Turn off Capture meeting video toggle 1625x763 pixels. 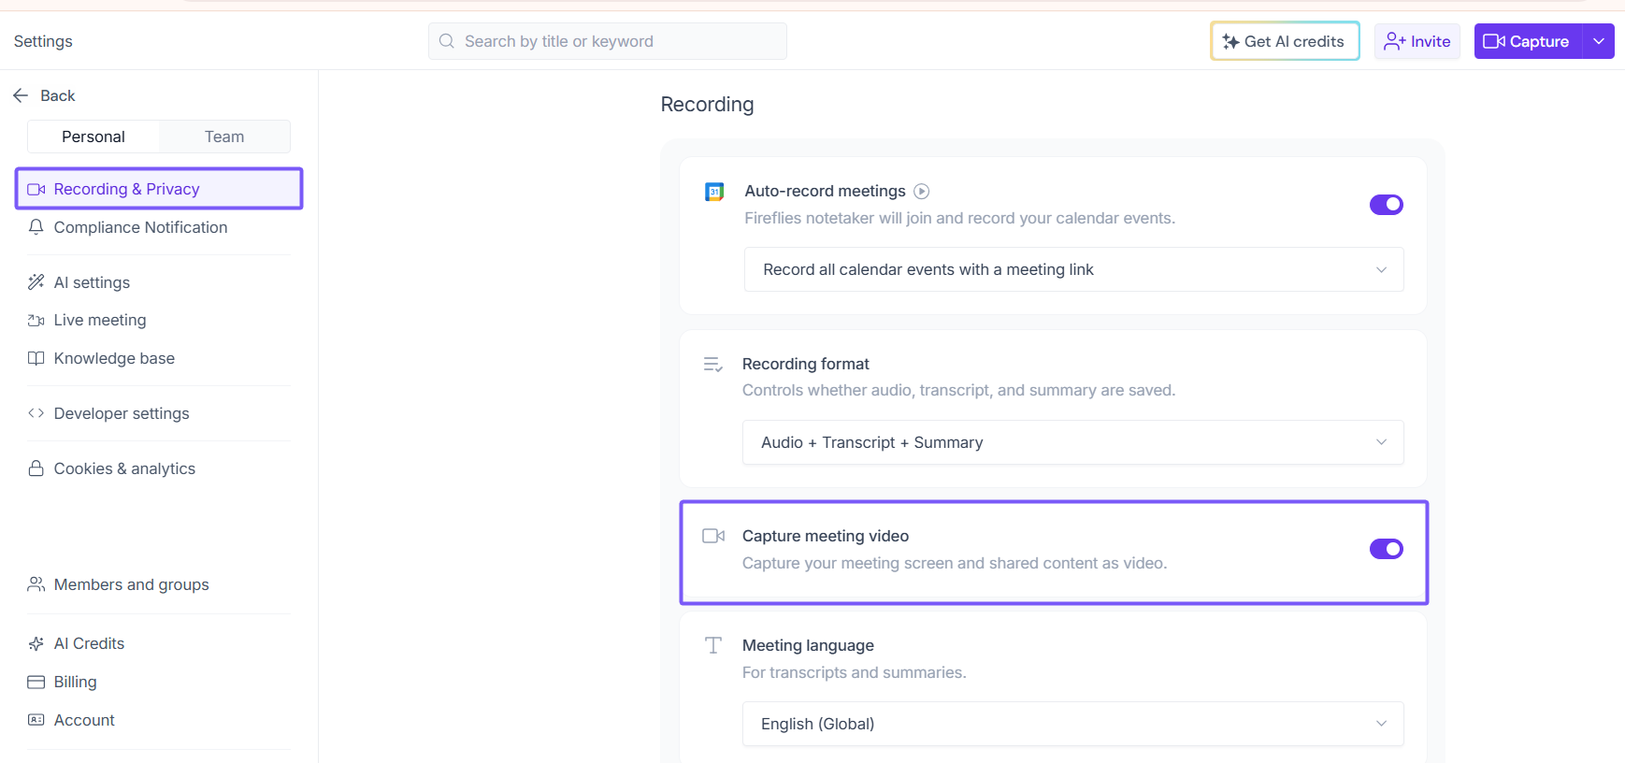1386,549
